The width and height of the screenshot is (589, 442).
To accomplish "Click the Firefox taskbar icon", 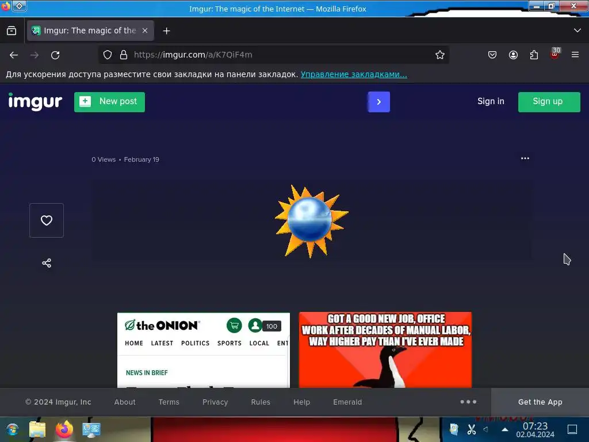I will click(x=64, y=429).
